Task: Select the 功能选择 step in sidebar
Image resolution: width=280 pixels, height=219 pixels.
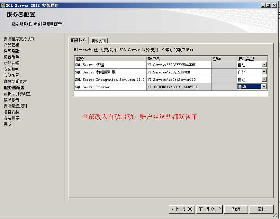Action: [12, 63]
